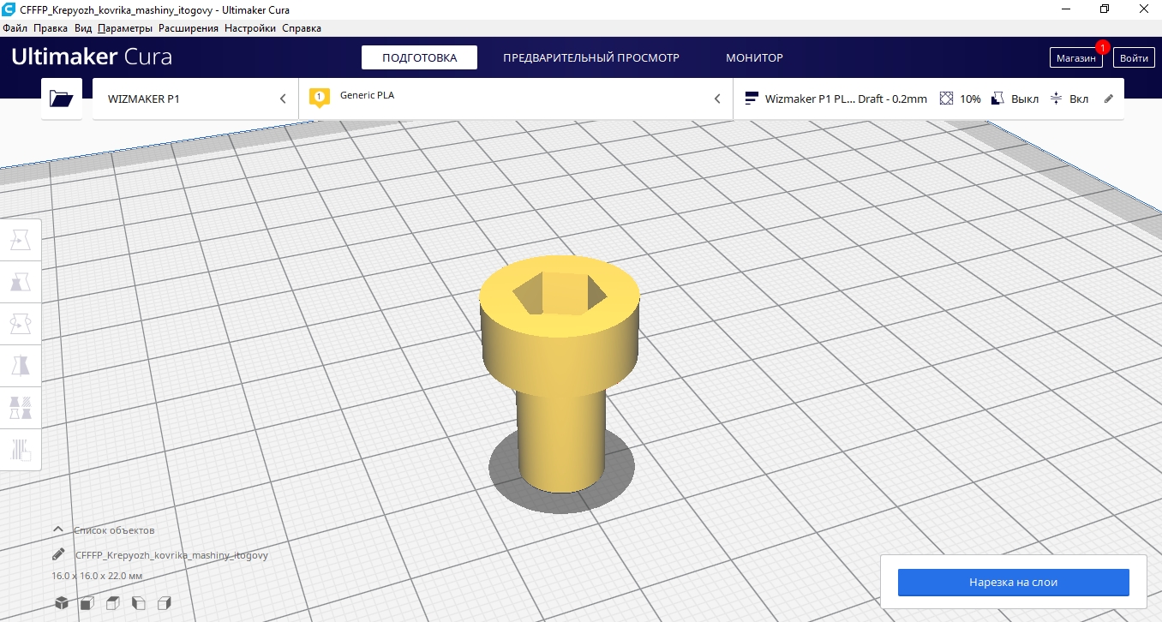Open the Настройки menu
The image size is (1162, 622).
(x=250, y=28)
